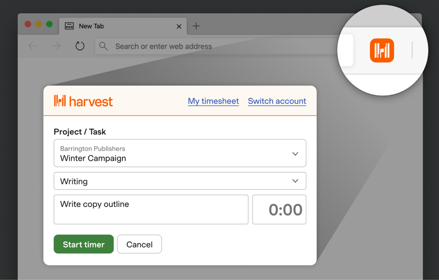Focus the notes field 'Write copy outline'

pyautogui.click(x=151, y=210)
